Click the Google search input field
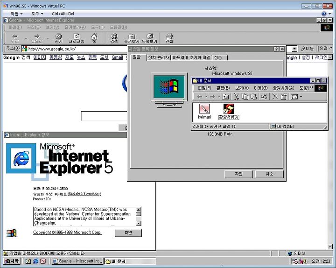Screen dimensions: 336x268 [x=104, y=116]
